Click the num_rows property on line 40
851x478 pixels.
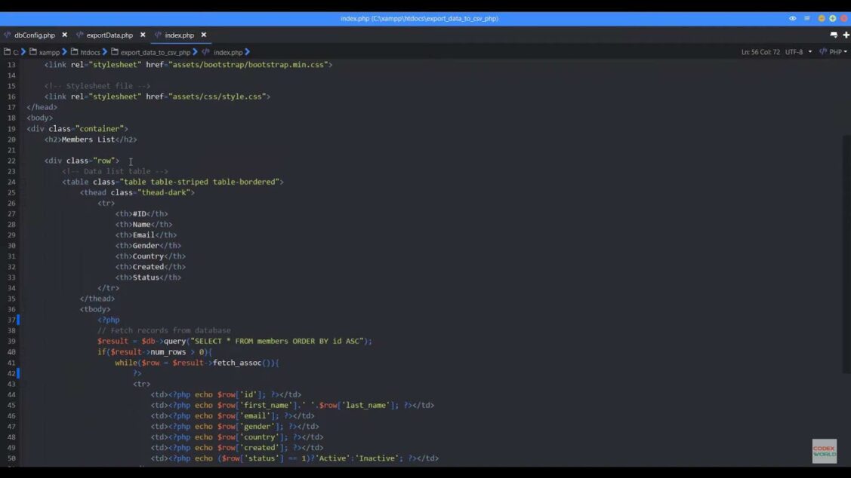coord(168,352)
